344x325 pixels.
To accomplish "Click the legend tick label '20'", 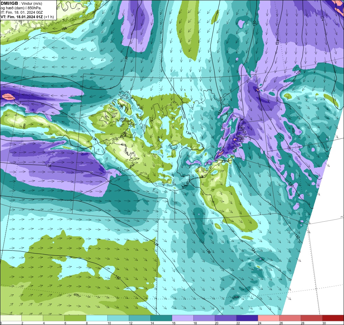I will [x=216, y=323].
